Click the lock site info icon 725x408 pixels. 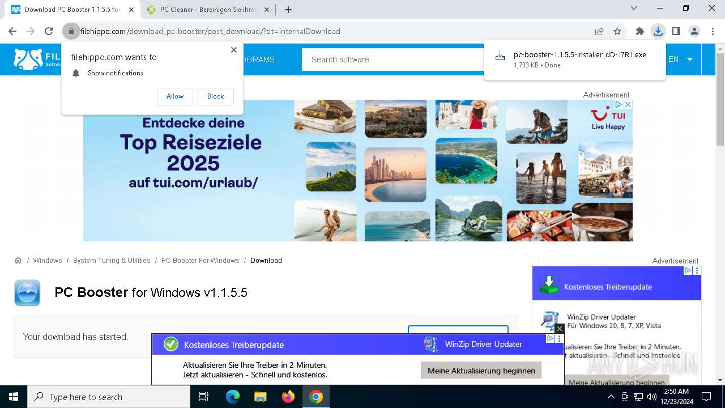click(71, 31)
